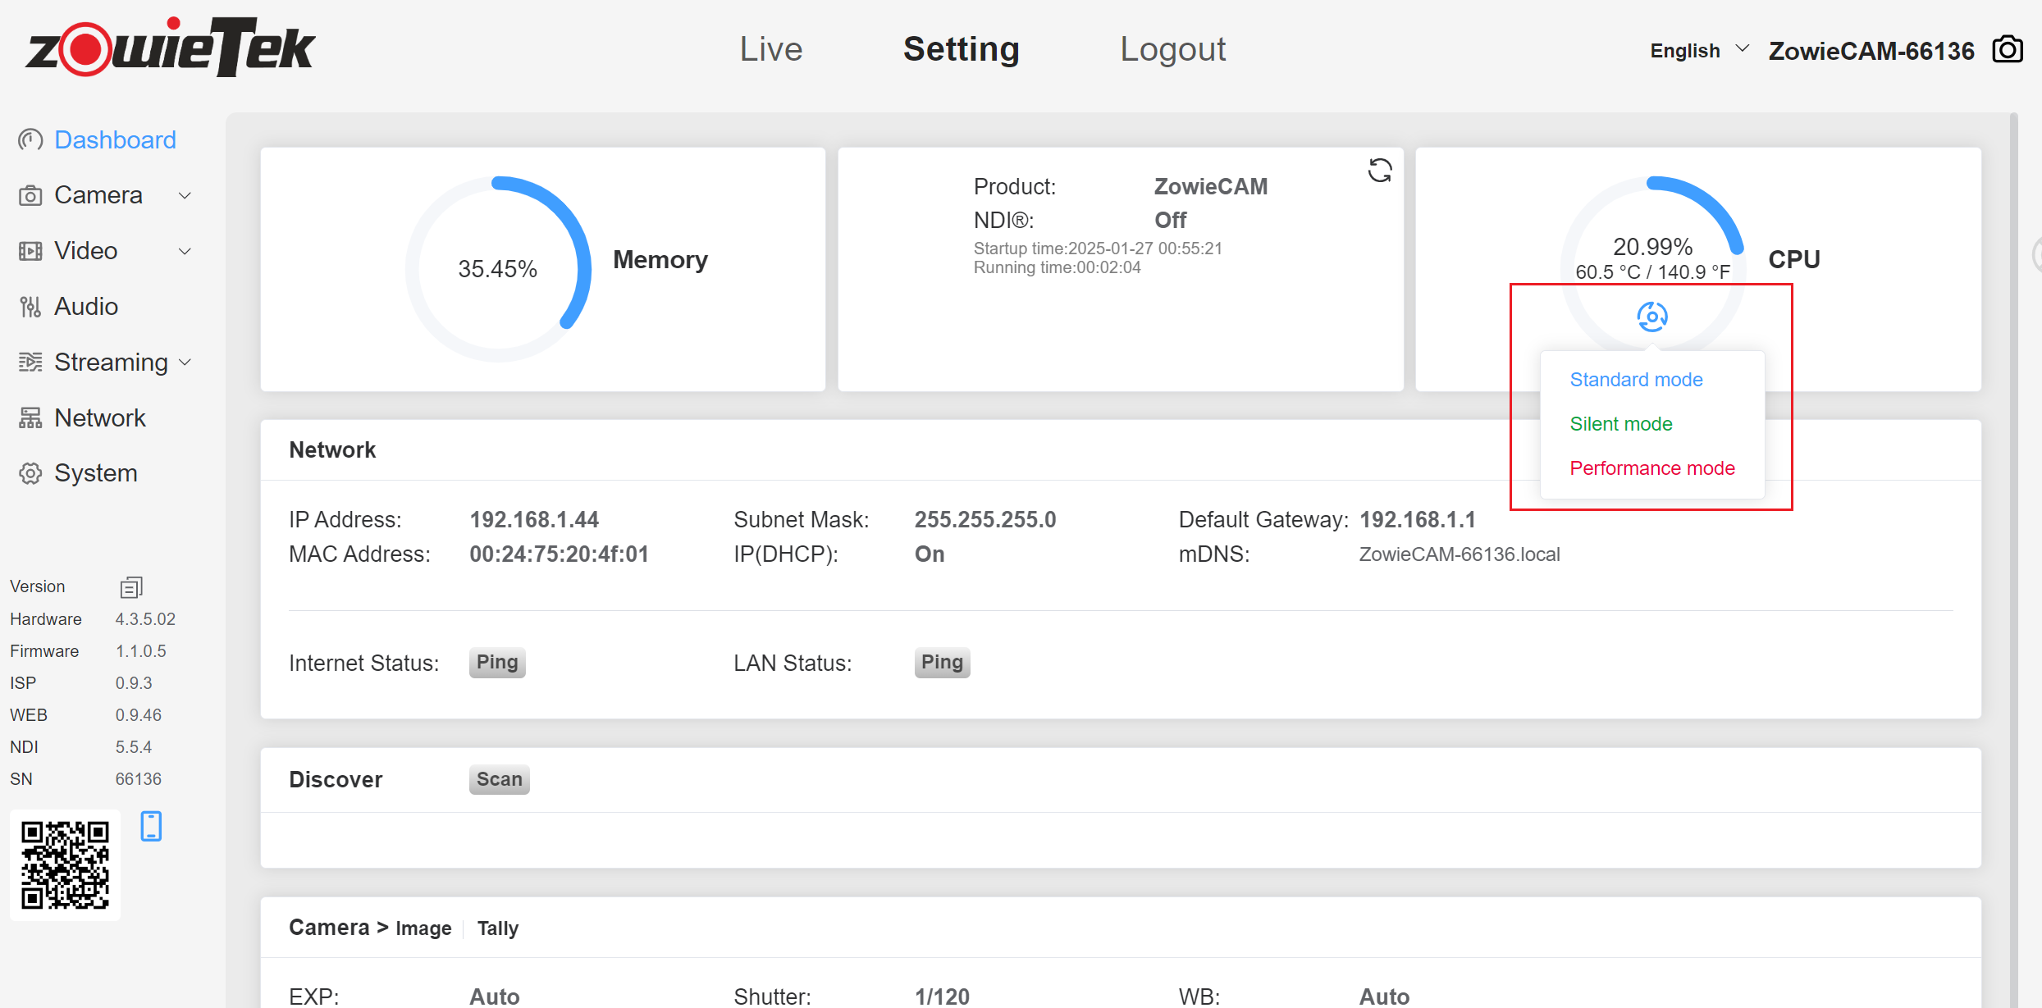Open System settings in sidebar
The width and height of the screenshot is (2042, 1008).
tap(95, 473)
